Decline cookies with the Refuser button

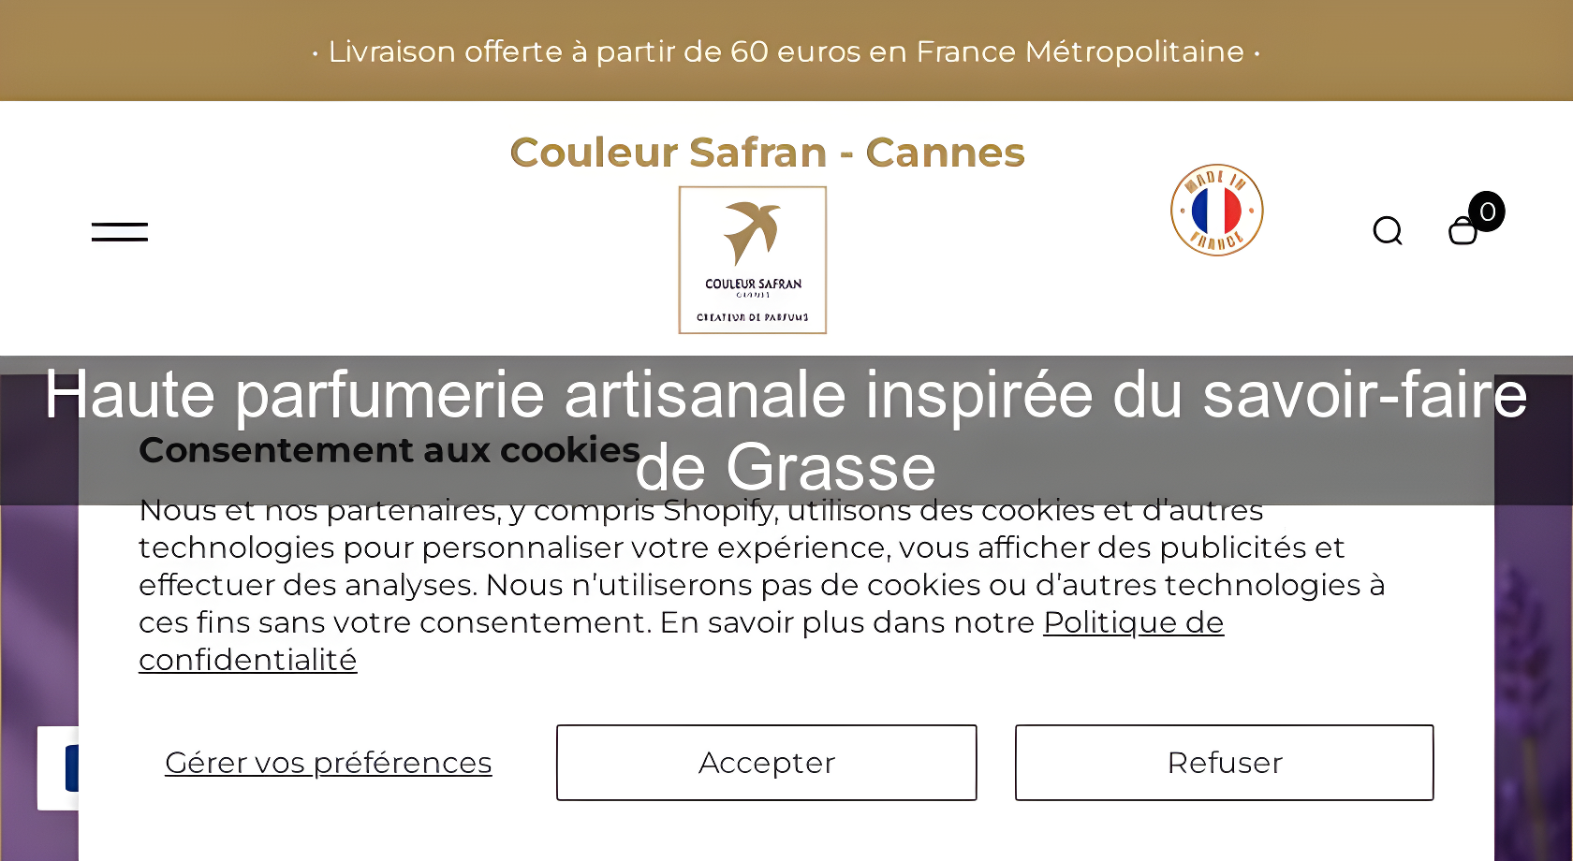tap(1224, 763)
